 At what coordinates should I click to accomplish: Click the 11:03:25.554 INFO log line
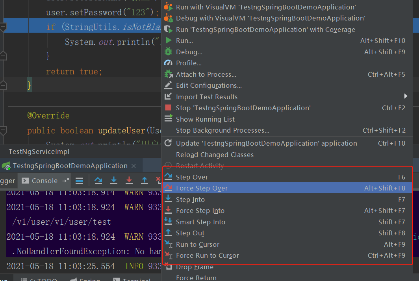coord(83,266)
